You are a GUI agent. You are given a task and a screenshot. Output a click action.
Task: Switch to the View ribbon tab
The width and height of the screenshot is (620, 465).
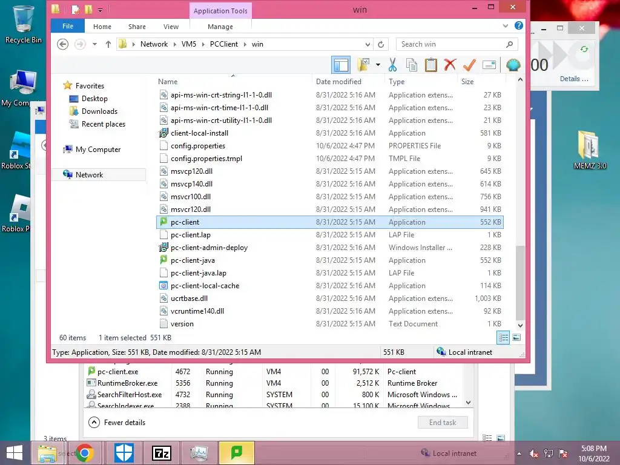point(171,27)
